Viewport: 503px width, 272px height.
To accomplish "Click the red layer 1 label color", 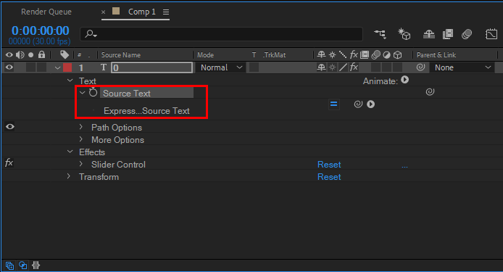I will click(67, 67).
